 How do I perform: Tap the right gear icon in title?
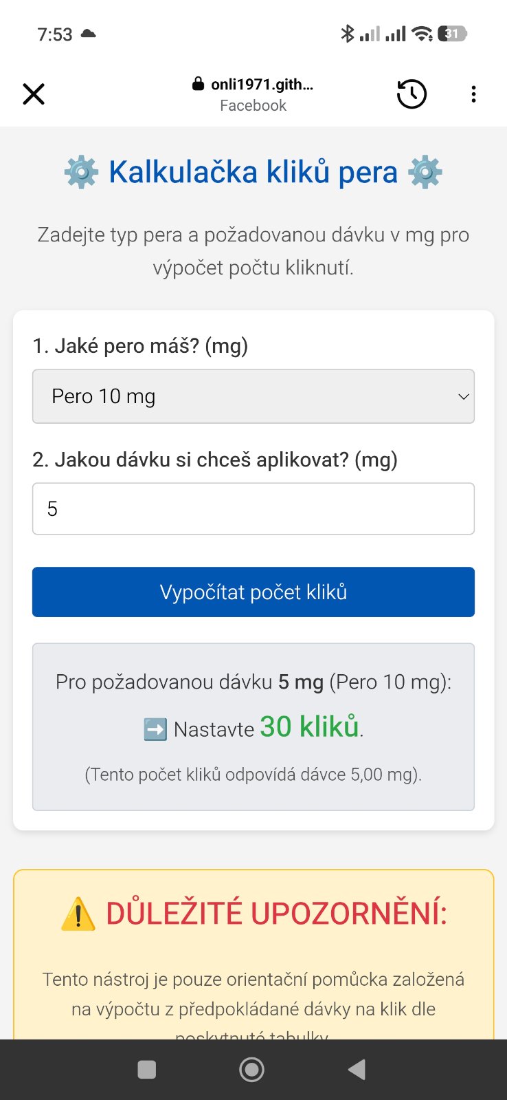(425, 172)
